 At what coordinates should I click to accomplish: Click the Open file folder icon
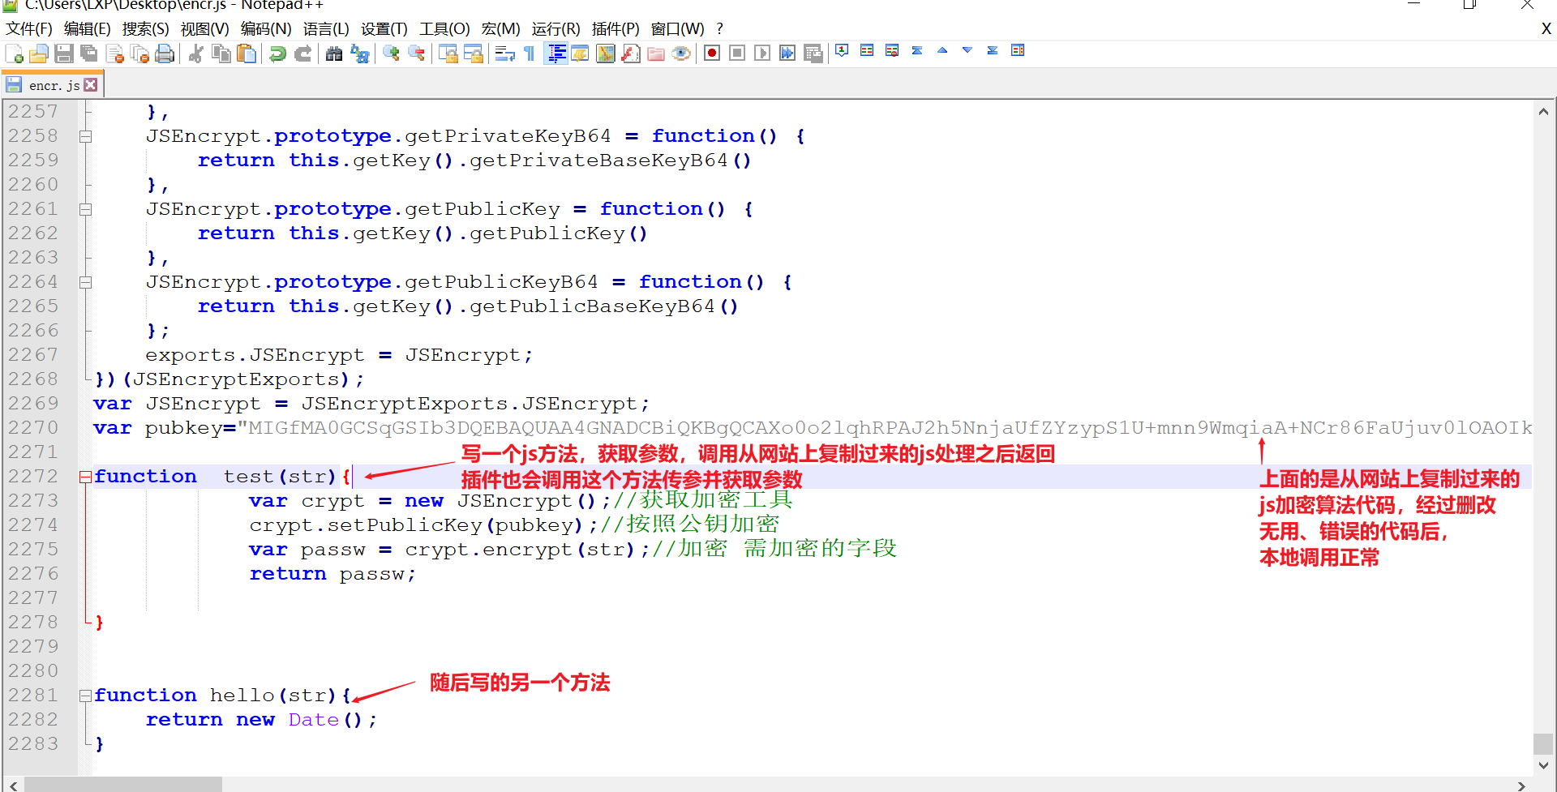[39, 54]
